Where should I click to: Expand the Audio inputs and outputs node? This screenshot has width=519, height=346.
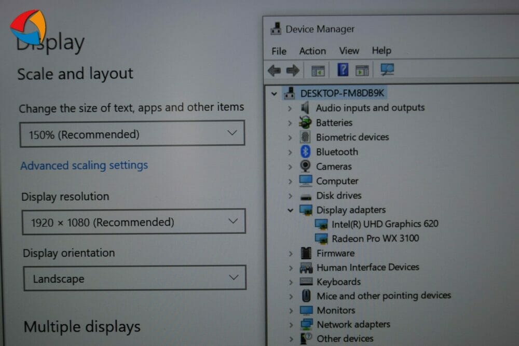(290, 108)
